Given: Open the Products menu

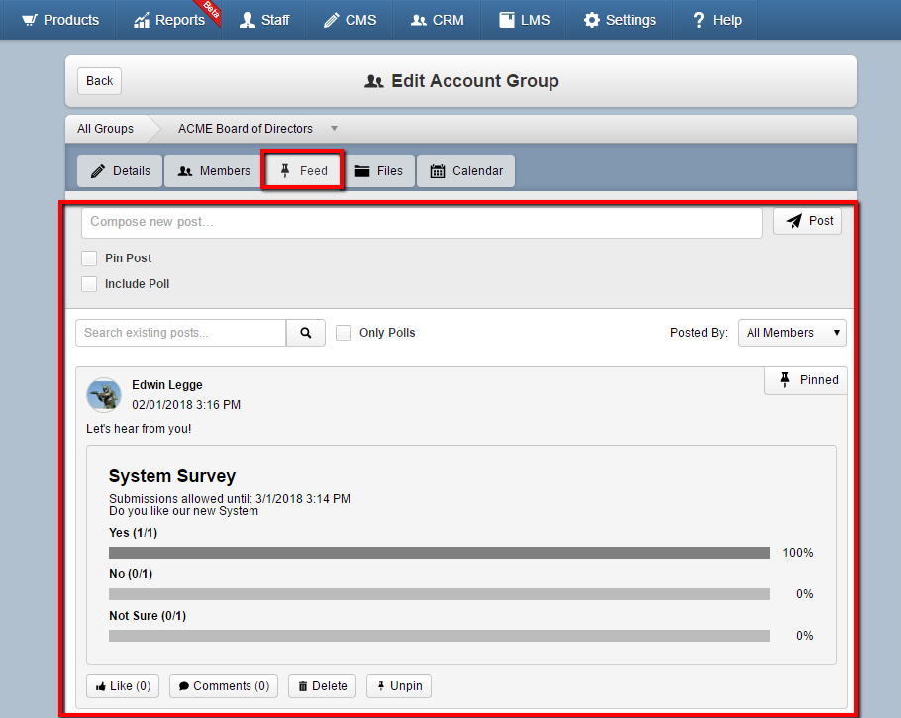Looking at the screenshot, I should click(x=60, y=20).
